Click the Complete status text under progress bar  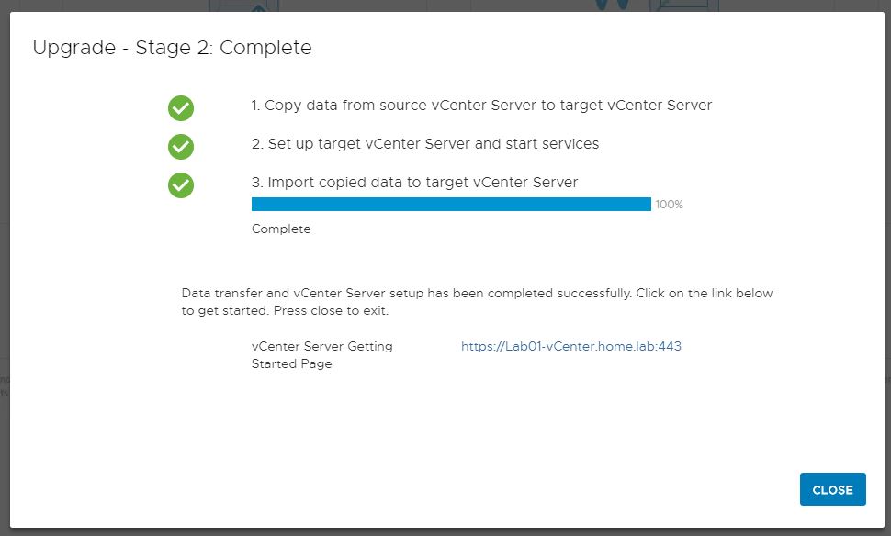(281, 229)
